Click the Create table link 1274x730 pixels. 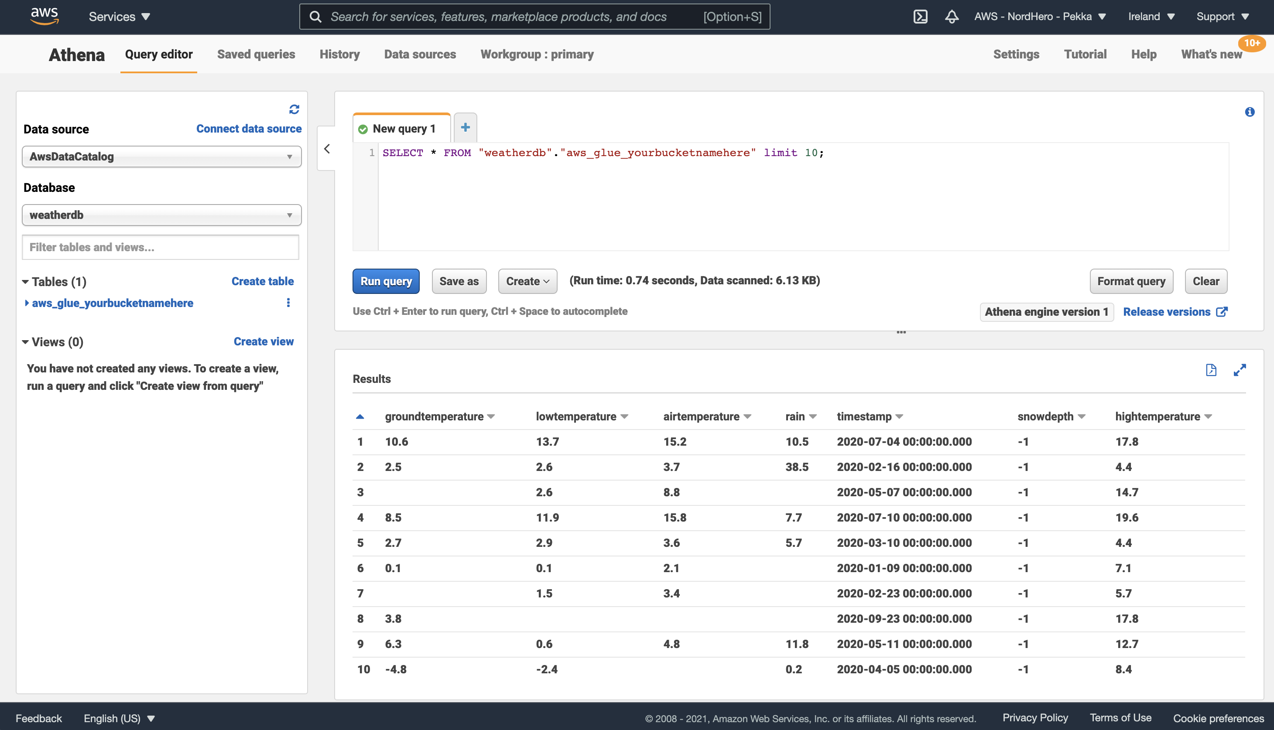coord(262,281)
